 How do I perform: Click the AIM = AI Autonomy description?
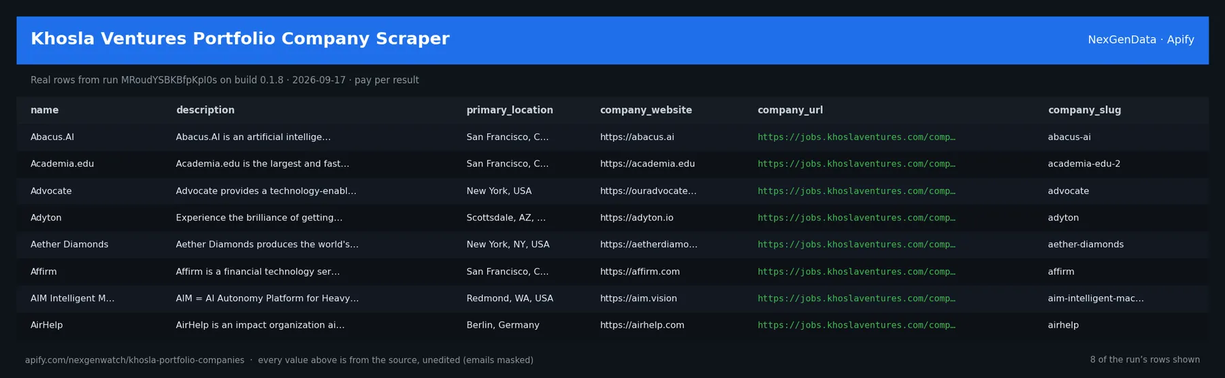pos(267,298)
